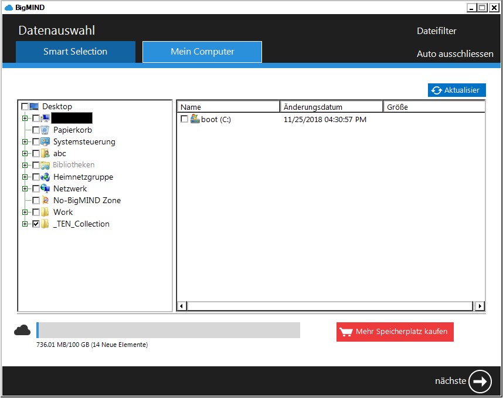503x398 pixels.
Task: Tick the Heimnetzgruppe checkbox
Action: [x=36, y=177]
